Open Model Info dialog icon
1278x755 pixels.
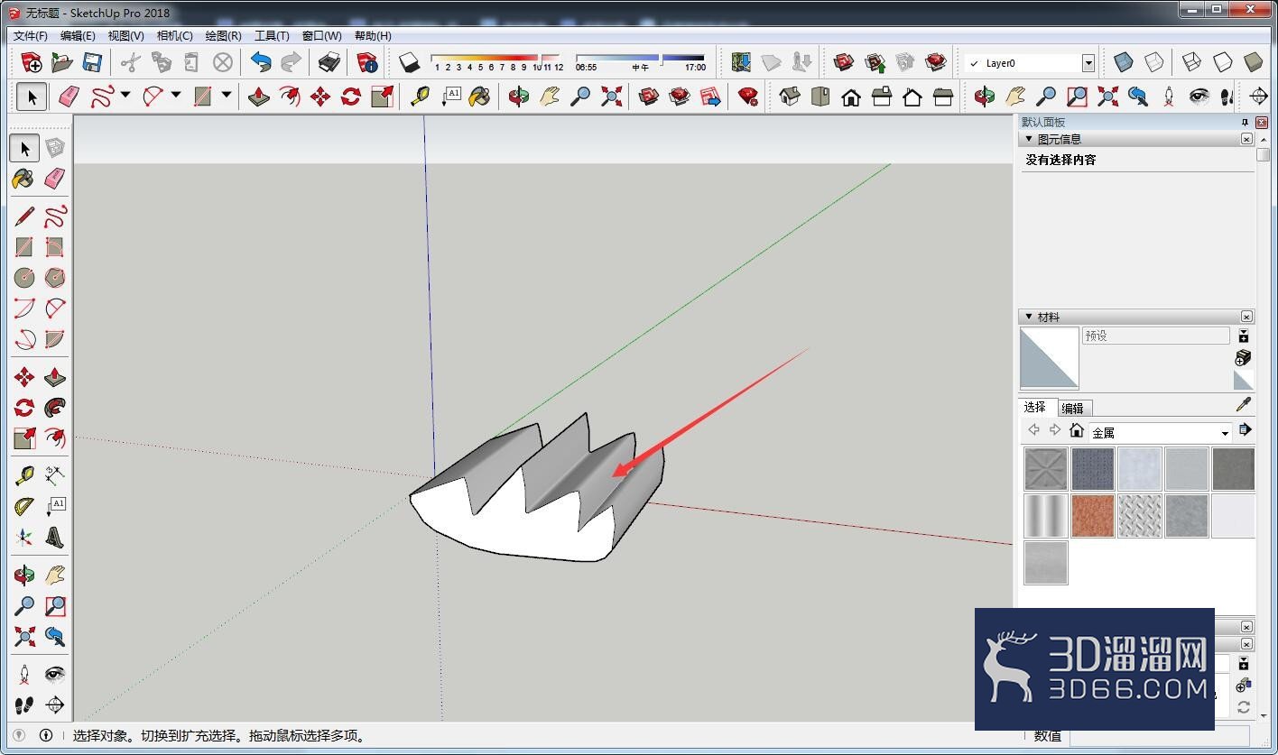tap(367, 61)
